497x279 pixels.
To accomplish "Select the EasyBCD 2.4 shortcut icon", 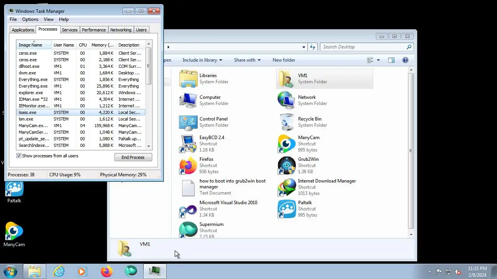I will click(188, 144).
